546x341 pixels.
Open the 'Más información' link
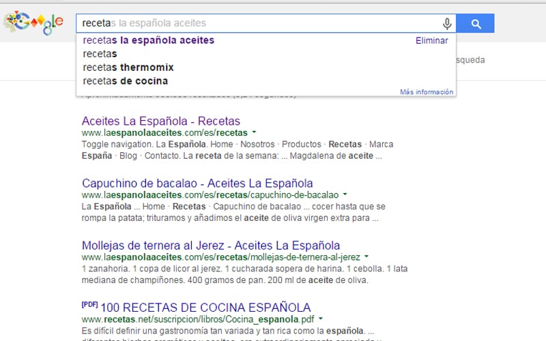(427, 92)
